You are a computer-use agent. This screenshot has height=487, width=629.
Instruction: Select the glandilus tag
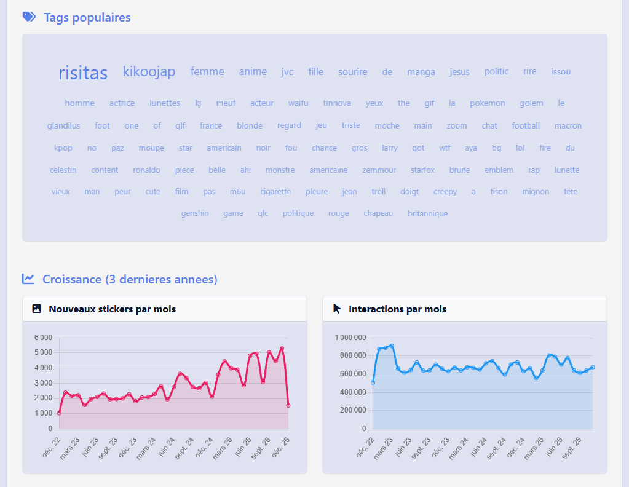[64, 126]
